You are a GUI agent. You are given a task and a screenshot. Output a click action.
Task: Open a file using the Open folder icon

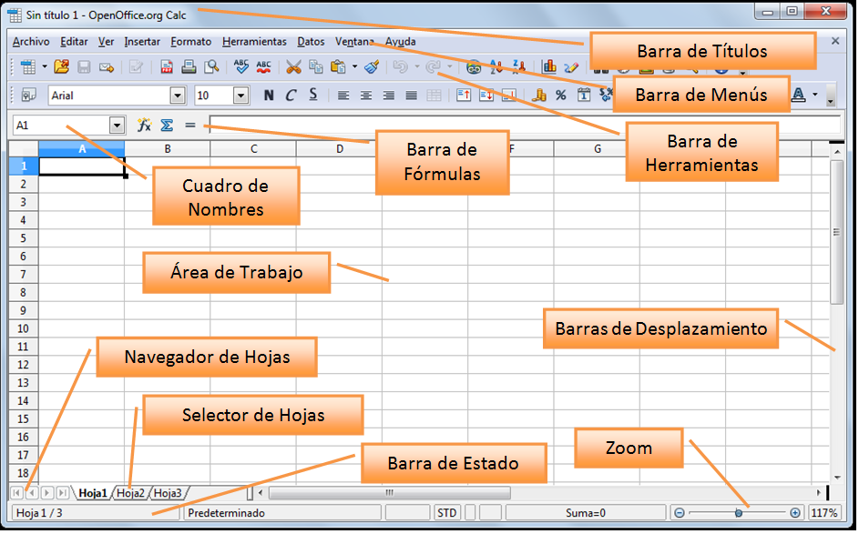[x=61, y=67]
